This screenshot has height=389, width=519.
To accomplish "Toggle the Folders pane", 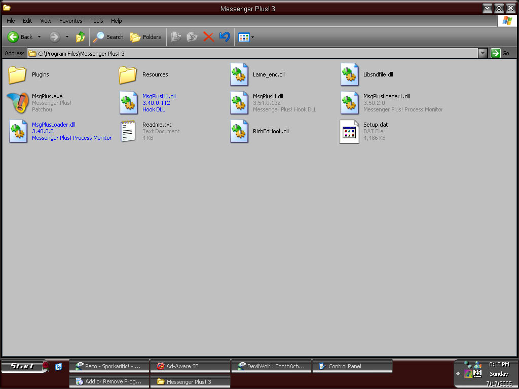I will coord(145,37).
